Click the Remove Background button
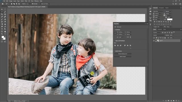The image size is (182, 102). point(123,54)
